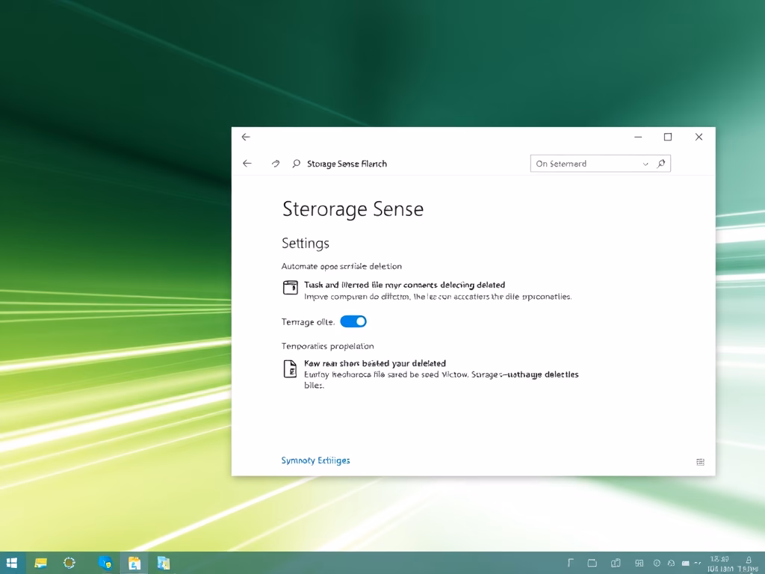Open the last pinned taskbar app

click(x=164, y=564)
